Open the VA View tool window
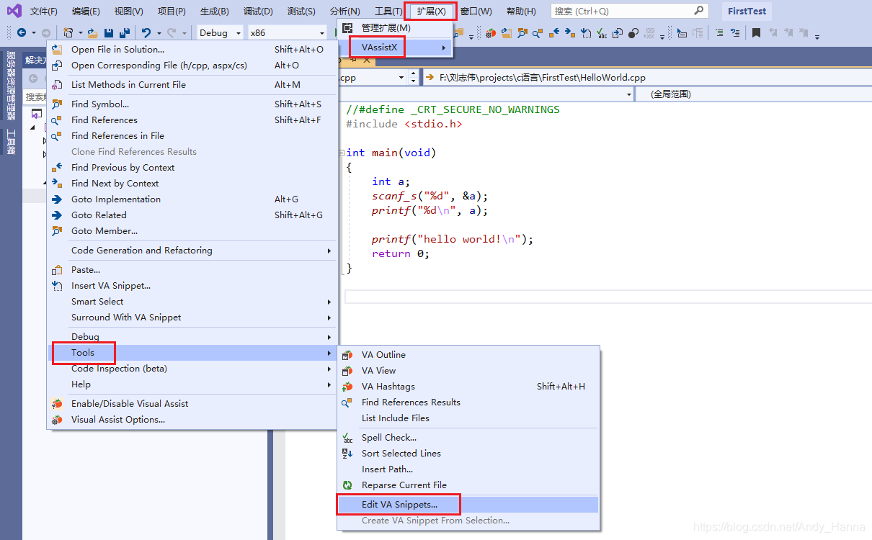The image size is (872, 540). (x=468, y=371)
